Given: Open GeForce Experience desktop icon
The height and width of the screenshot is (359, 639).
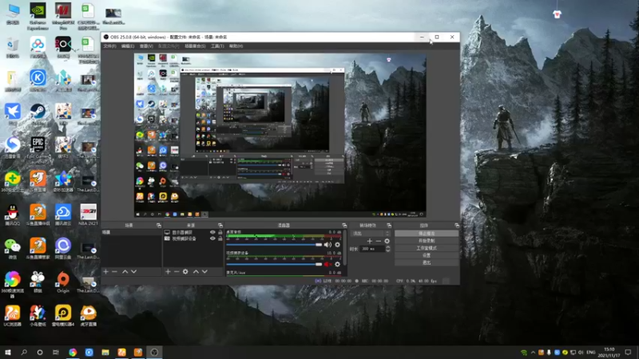Looking at the screenshot, I should pos(38,16).
